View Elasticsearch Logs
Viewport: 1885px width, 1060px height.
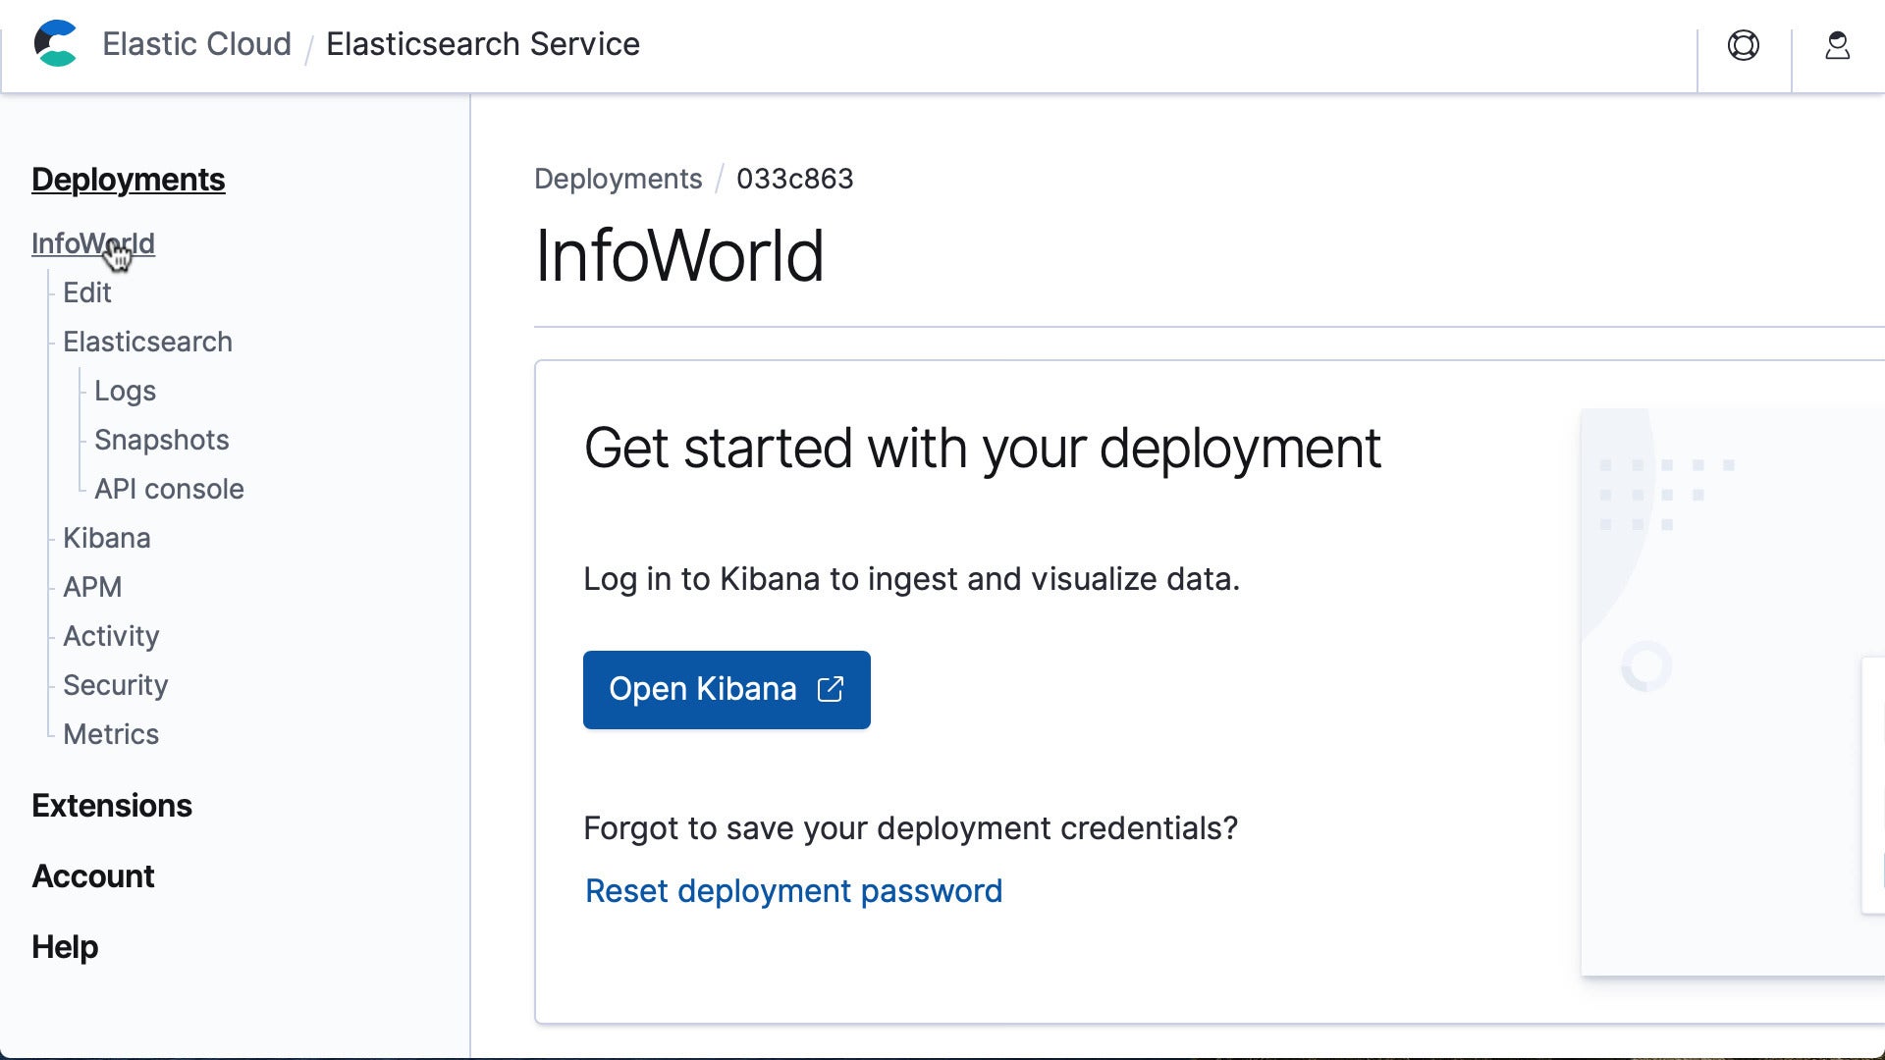point(125,391)
